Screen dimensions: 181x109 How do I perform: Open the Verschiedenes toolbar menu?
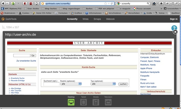(114, 13)
